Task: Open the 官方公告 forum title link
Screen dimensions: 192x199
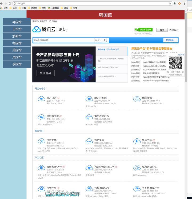Action: 51,98
